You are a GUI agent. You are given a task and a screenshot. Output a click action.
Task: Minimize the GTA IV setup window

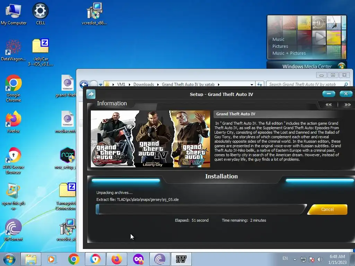[x=329, y=94]
